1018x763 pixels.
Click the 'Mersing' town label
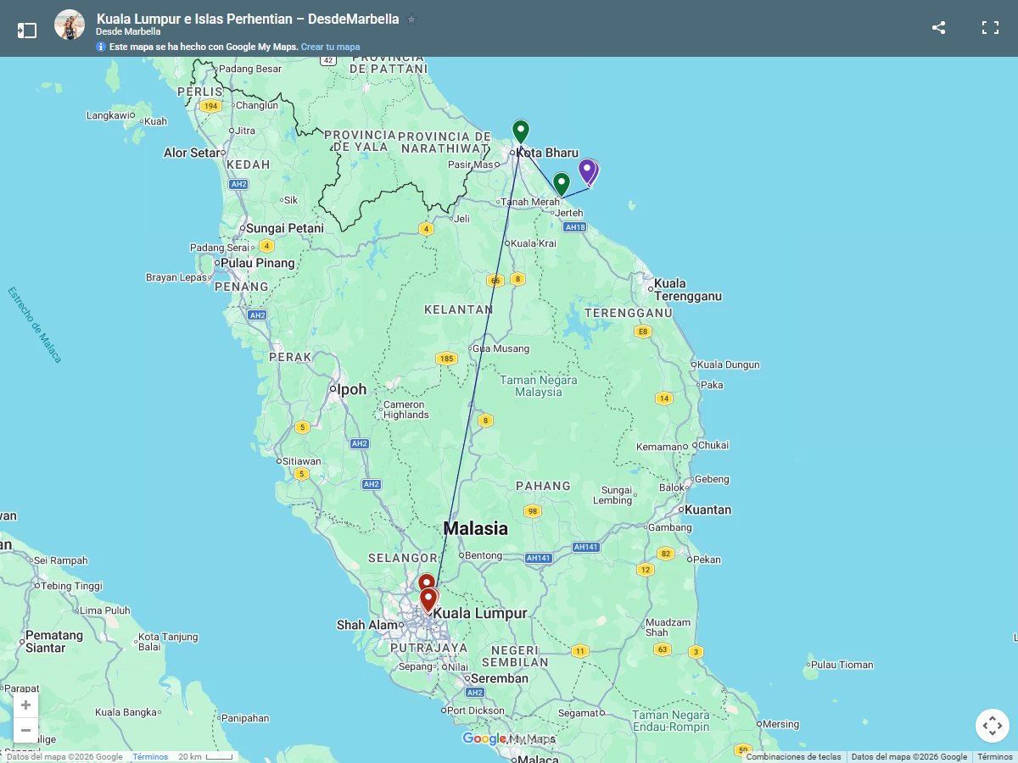tap(781, 724)
